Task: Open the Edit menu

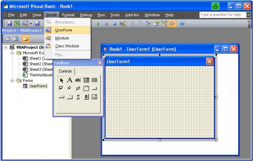Action: [x=23, y=15]
